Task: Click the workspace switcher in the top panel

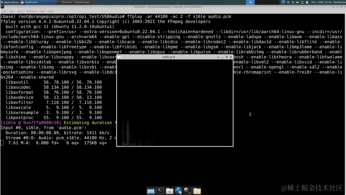Action: point(250,2)
